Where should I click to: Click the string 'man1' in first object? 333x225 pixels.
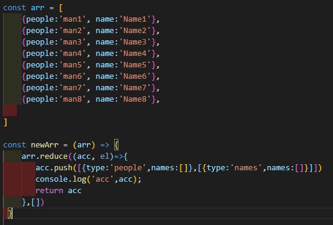point(72,19)
